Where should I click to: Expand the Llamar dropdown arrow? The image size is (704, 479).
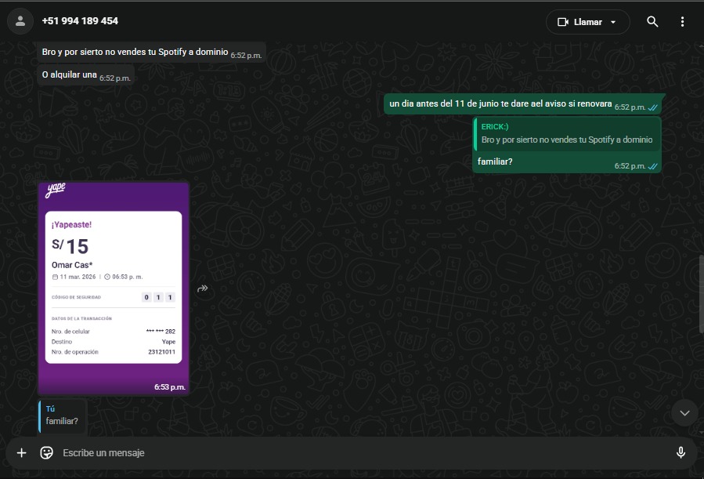pyautogui.click(x=613, y=22)
